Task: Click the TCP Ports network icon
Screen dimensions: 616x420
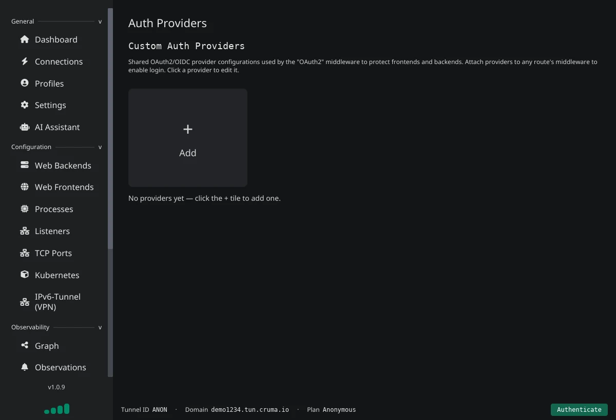Action: click(25, 253)
